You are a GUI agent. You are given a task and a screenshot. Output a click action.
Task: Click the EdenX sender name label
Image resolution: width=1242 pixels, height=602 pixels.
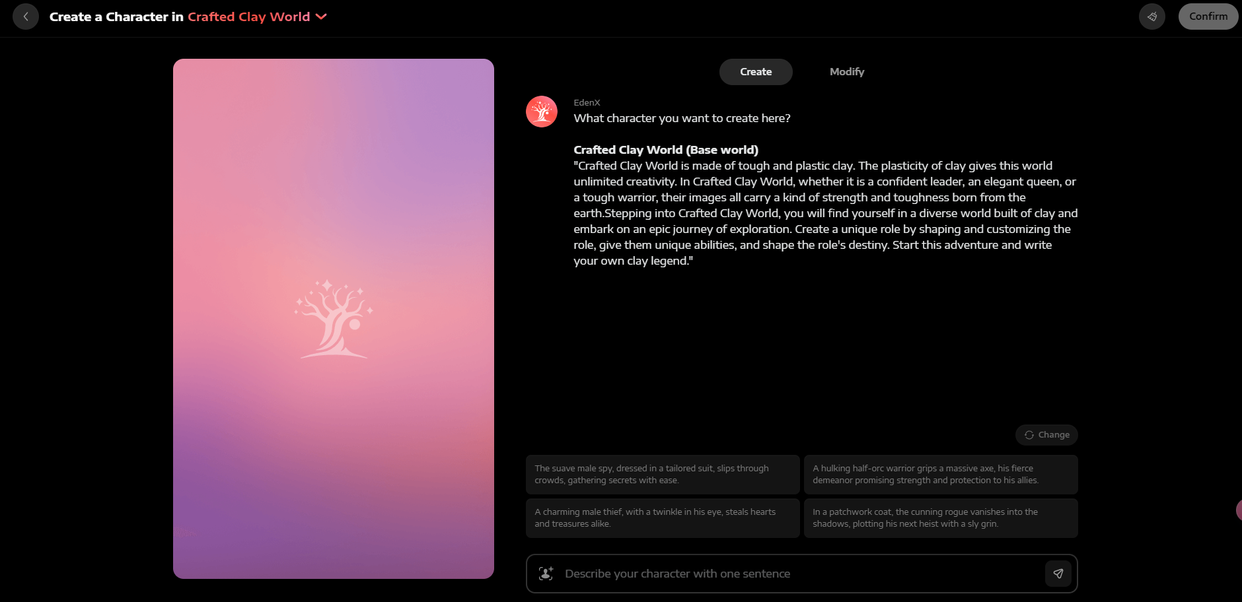587,102
